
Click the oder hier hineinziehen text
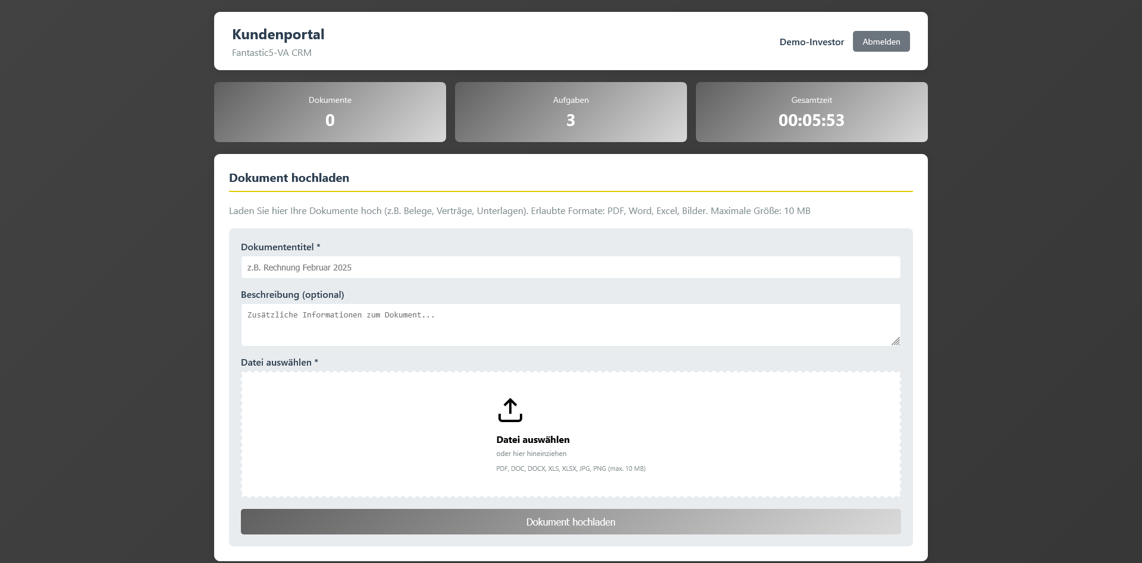[x=531, y=453]
